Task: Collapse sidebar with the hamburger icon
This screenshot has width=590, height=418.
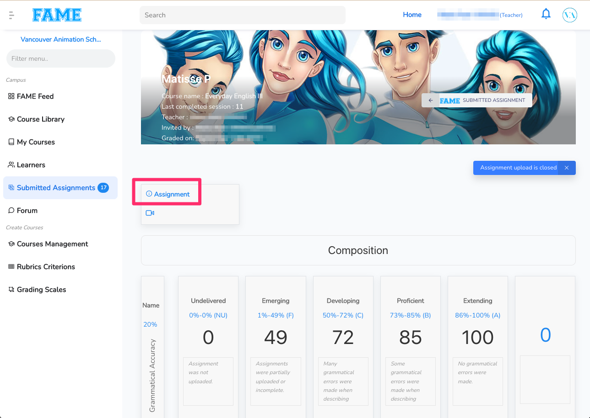Action: (x=12, y=15)
